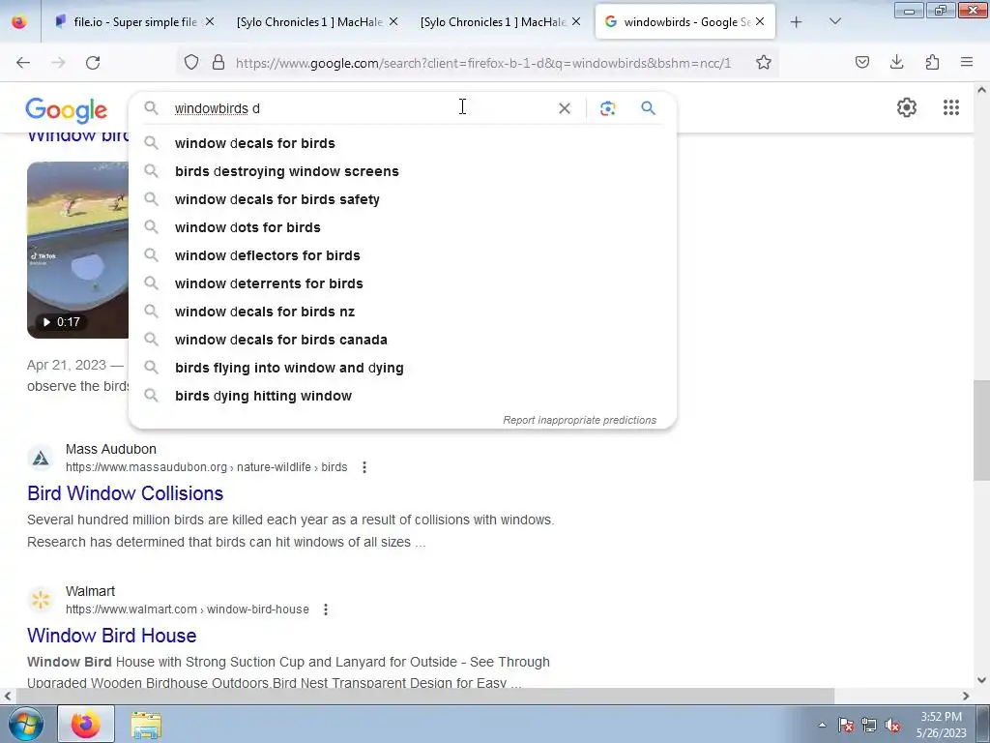Open the Google apps grid
The height and width of the screenshot is (743, 990).
(x=951, y=107)
